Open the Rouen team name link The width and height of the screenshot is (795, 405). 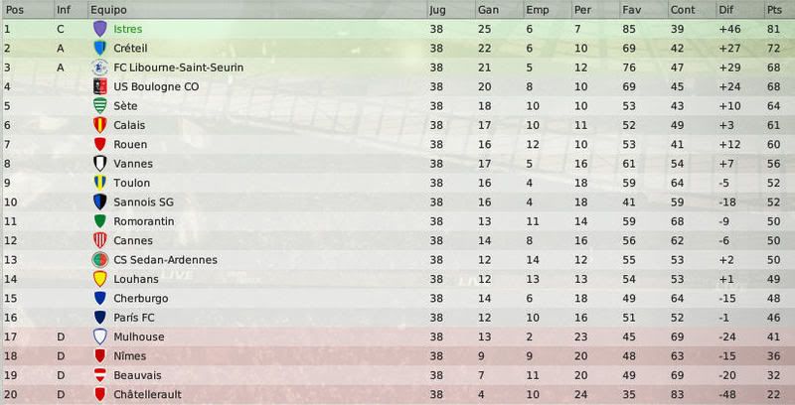130,144
